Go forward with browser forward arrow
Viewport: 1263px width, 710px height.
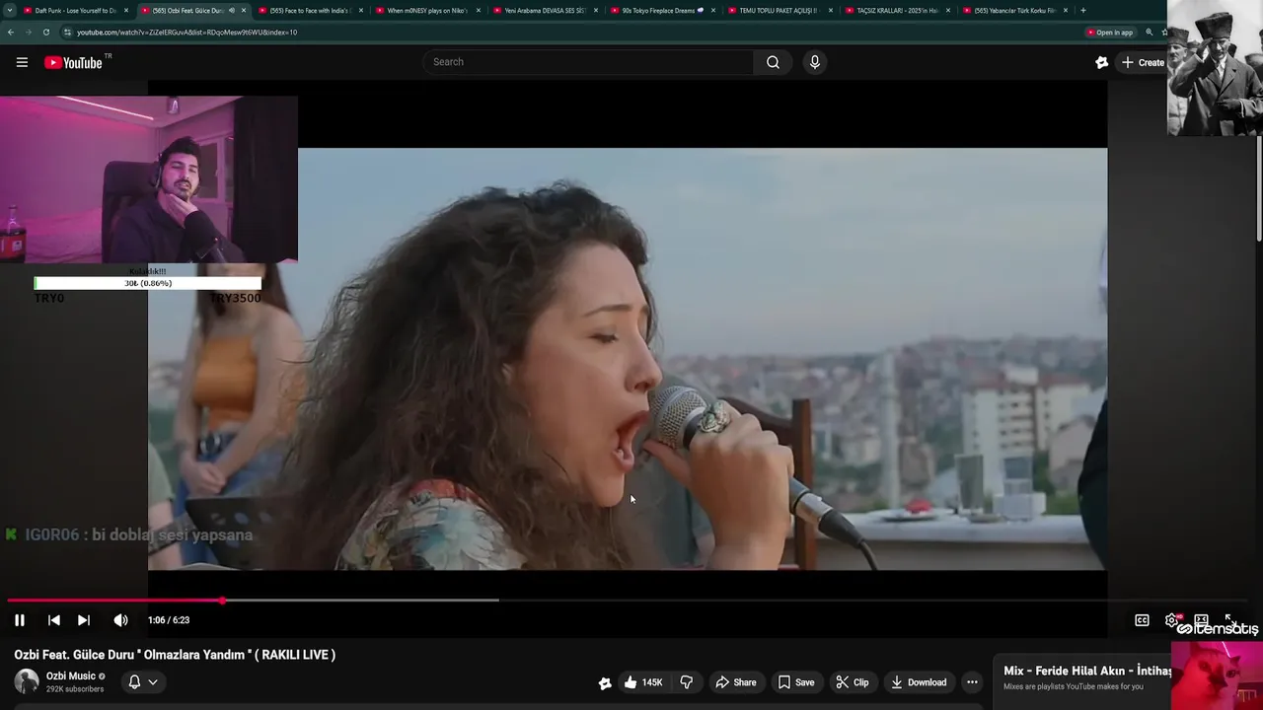[x=28, y=32]
